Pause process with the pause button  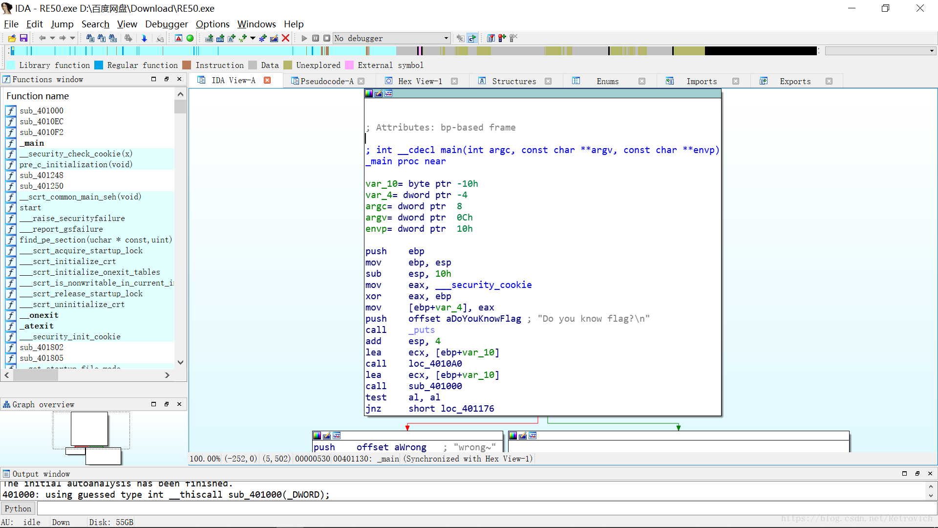click(x=316, y=38)
